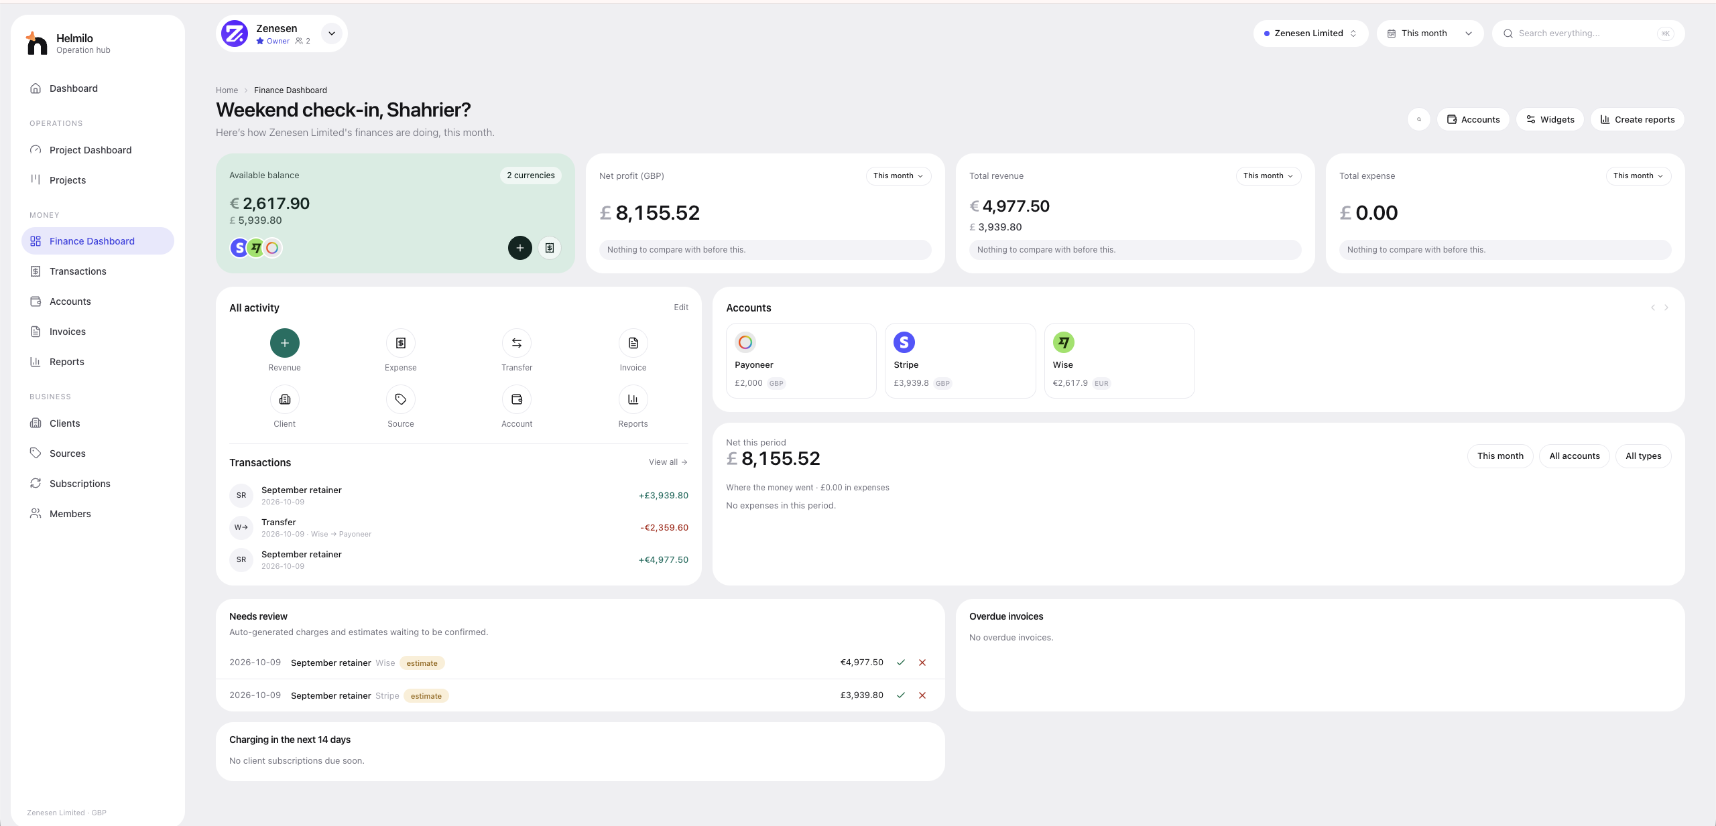Click the Transfer arrows icon
This screenshot has height=826, width=1716.
(x=517, y=343)
